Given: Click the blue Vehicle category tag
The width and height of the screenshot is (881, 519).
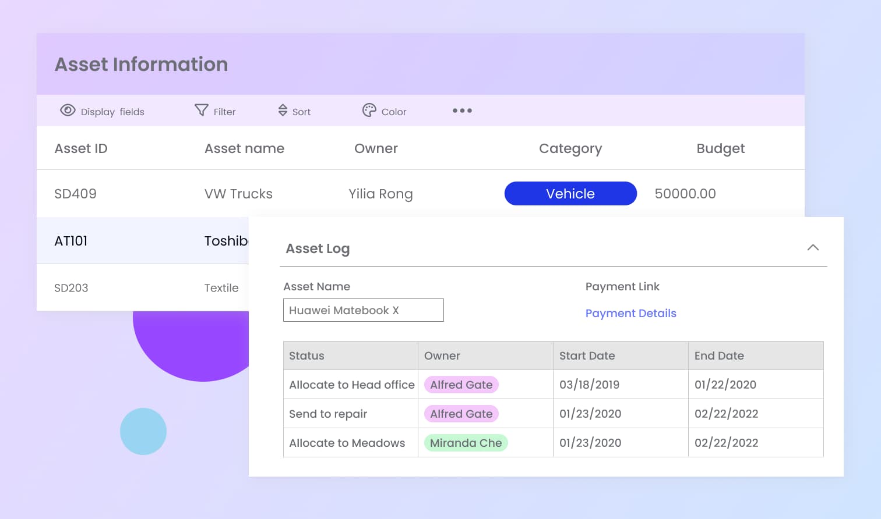Looking at the screenshot, I should [x=570, y=194].
